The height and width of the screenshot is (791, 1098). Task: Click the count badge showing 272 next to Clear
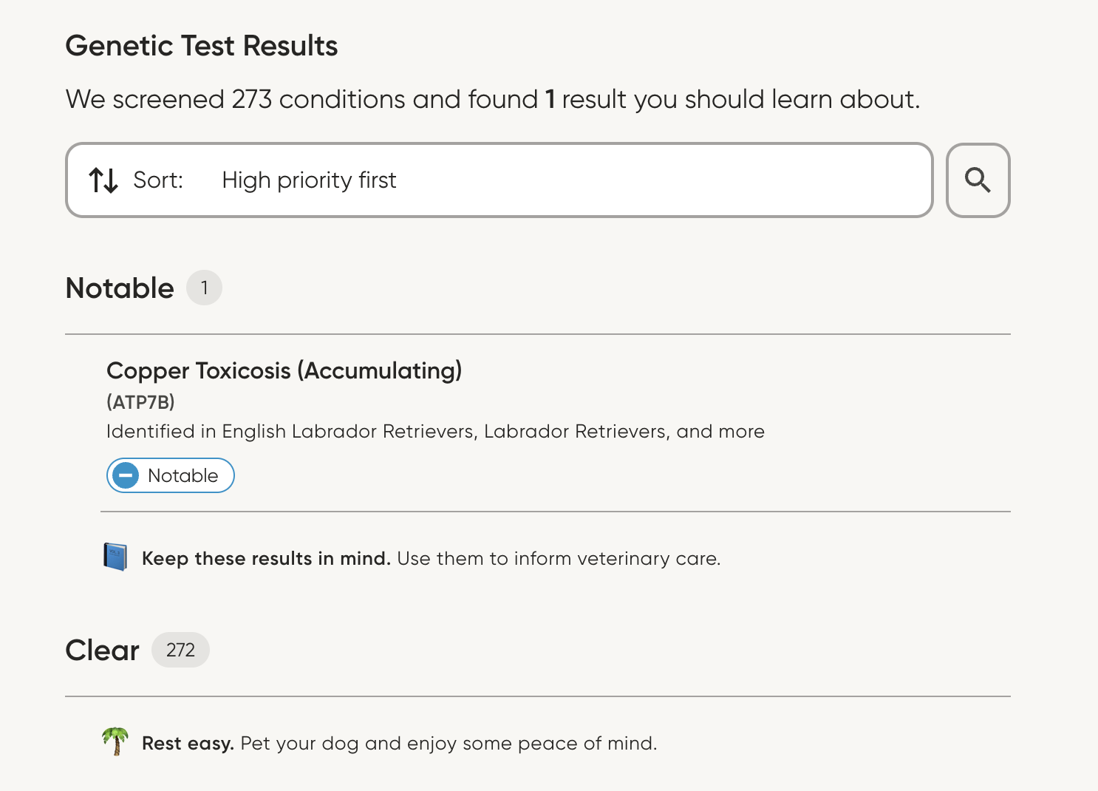pyautogui.click(x=180, y=650)
